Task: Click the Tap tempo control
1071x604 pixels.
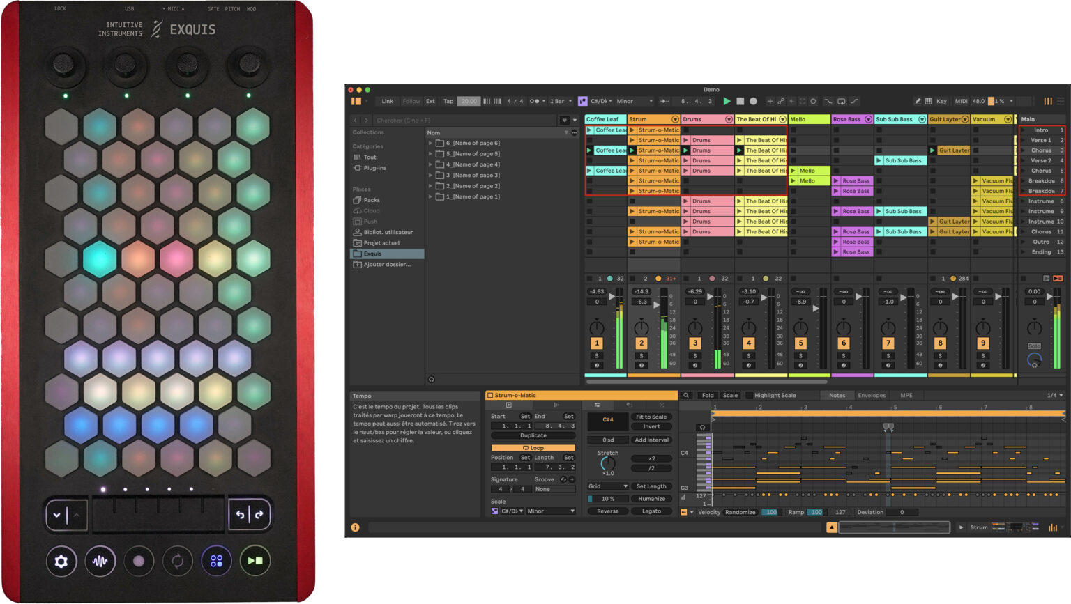Action: click(x=449, y=101)
